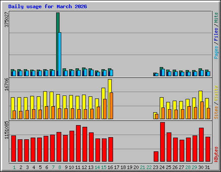This screenshot has width=221, height=172.
Task: Click day 19 label on the x-axis
Action: (x=129, y=167)
